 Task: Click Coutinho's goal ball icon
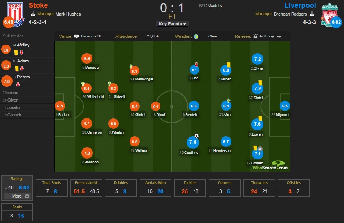tap(196, 136)
